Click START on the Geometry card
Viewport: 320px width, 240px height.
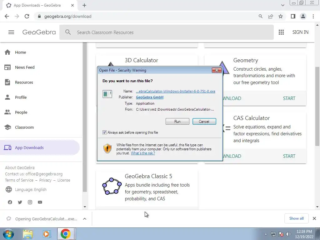[x=289, y=98]
